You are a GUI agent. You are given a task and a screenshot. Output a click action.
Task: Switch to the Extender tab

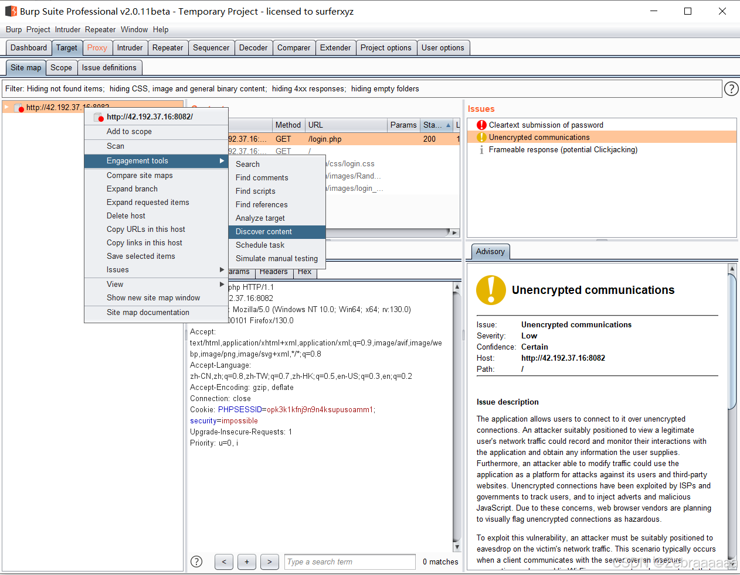(x=335, y=48)
